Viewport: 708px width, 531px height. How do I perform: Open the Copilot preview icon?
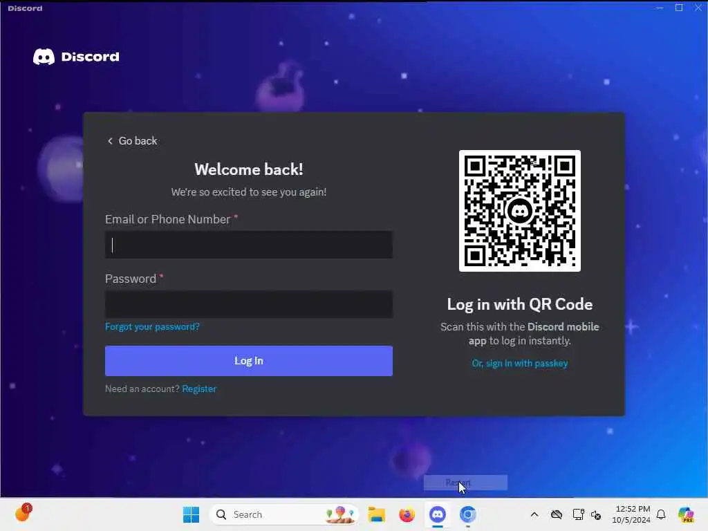[686, 514]
